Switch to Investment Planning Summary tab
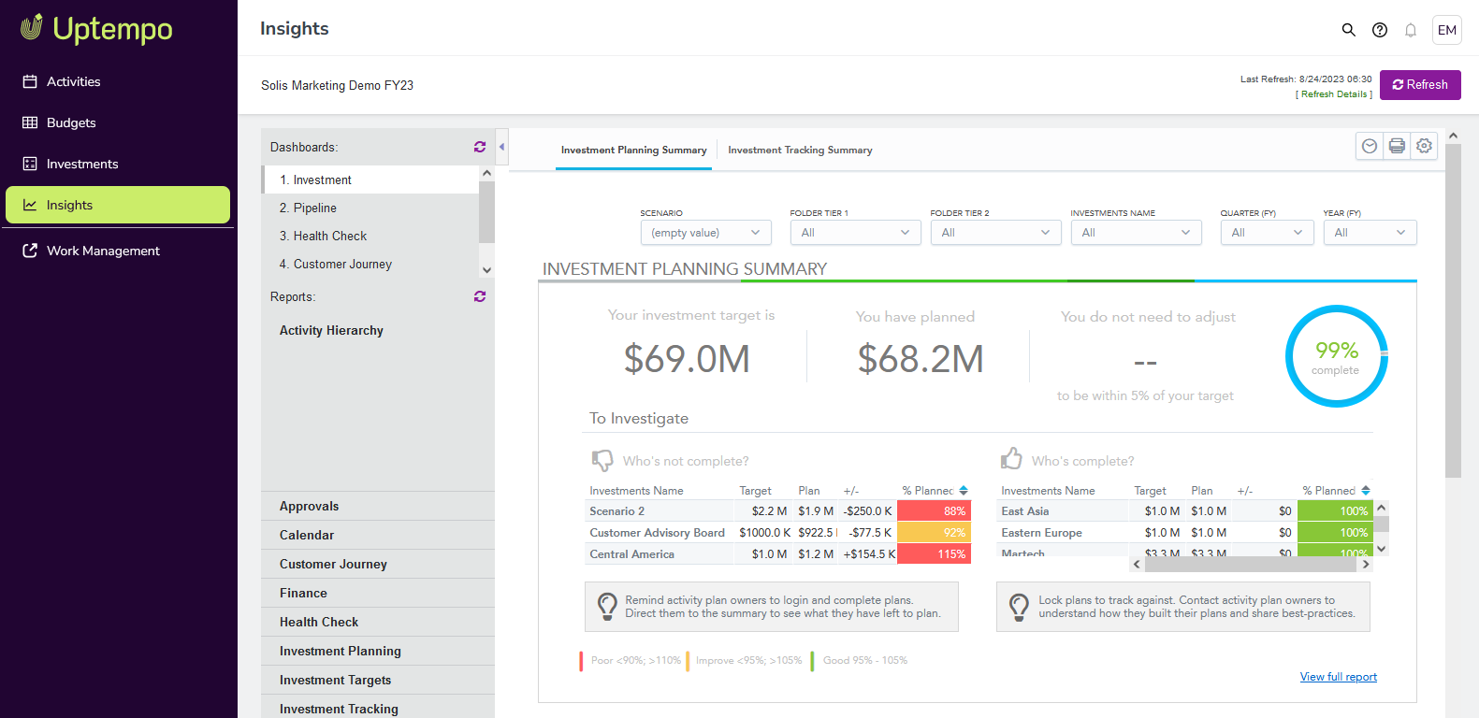This screenshot has width=1479, height=718. pyautogui.click(x=634, y=150)
